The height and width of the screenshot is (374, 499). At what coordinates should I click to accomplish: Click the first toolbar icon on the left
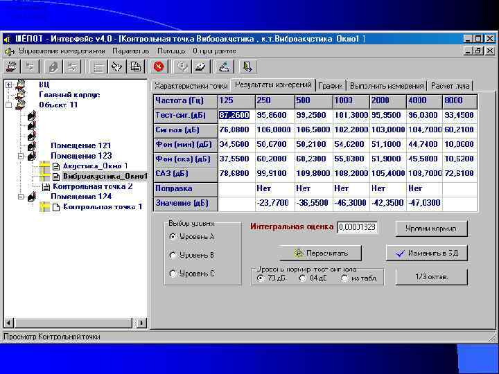[x=11, y=66]
